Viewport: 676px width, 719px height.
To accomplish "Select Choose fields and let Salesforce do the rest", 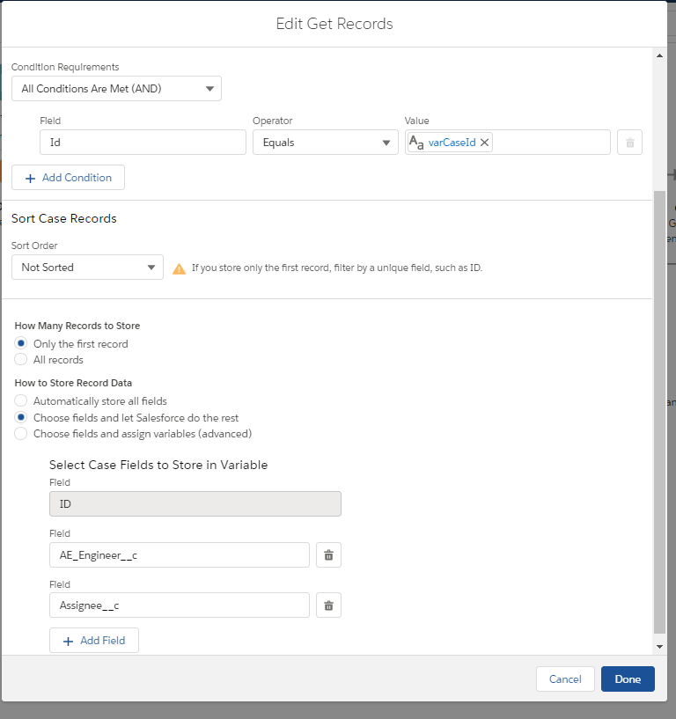I will [x=21, y=417].
